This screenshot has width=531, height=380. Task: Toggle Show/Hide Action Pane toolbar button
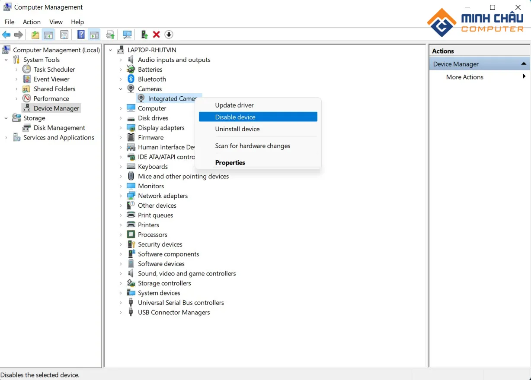[x=94, y=35]
